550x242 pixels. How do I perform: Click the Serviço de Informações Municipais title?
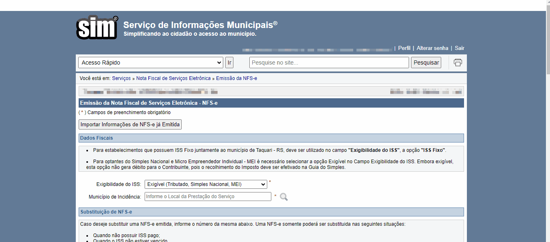200,25
